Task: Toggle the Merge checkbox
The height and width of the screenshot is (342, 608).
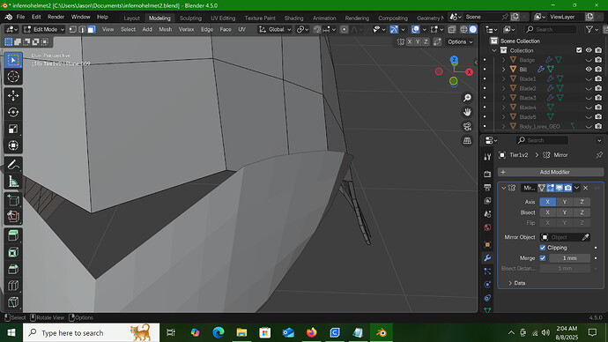Action: (543, 258)
